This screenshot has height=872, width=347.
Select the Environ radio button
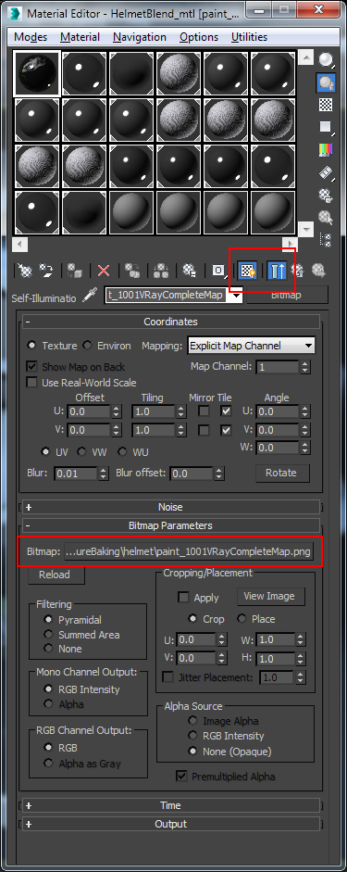click(x=87, y=346)
